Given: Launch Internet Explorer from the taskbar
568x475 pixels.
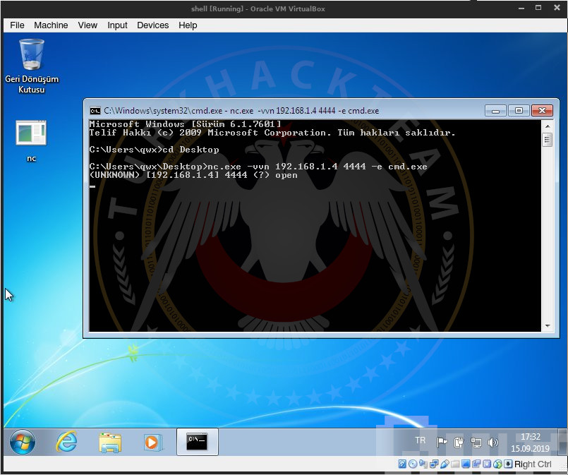Looking at the screenshot, I should [66, 442].
